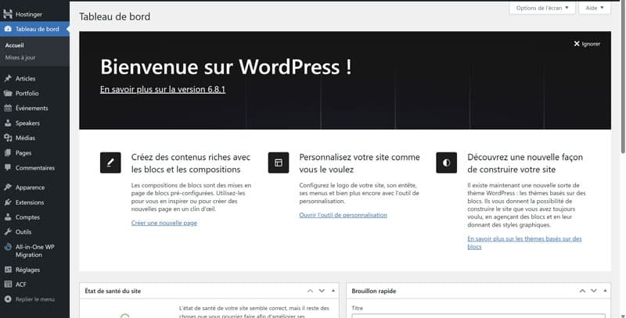Click the Portfolio folder icon

tap(8, 93)
